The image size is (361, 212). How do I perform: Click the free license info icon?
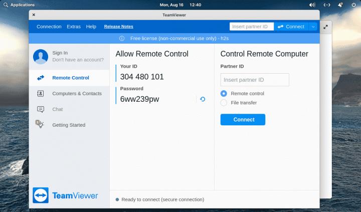point(122,38)
